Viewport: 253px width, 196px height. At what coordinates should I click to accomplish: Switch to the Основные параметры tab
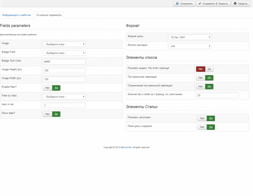click(49, 15)
